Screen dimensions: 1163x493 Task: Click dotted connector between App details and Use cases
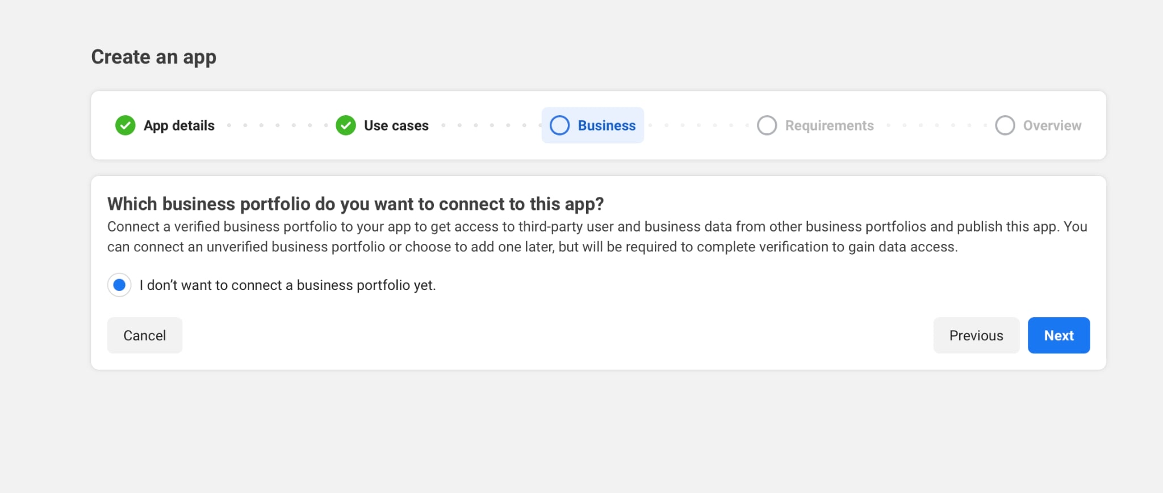(x=277, y=125)
